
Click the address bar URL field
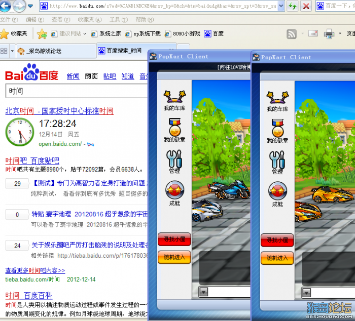159,6
